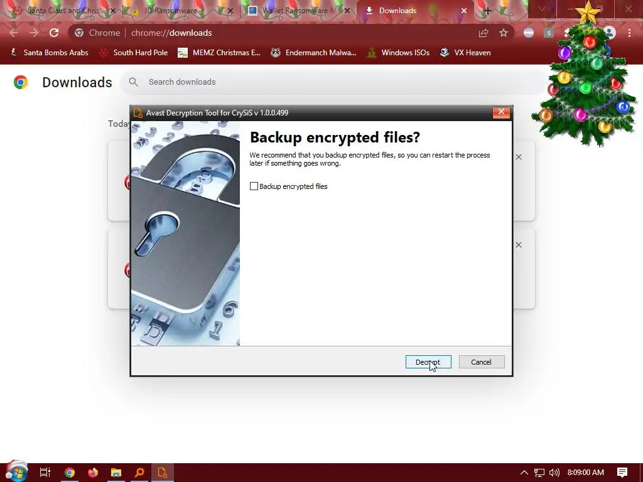
Task: Click the gray S extension icon
Action: [549, 33]
